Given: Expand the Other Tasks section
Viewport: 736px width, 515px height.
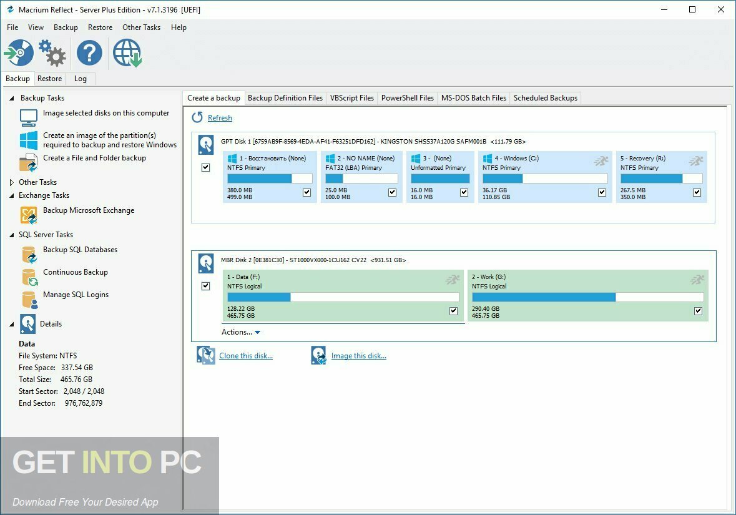Looking at the screenshot, I should tap(12, 182).
